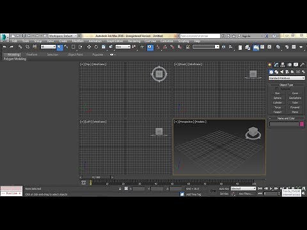307x230 pixels.
Task: Open Select by Name dialog icon
Action: point(67,47)
